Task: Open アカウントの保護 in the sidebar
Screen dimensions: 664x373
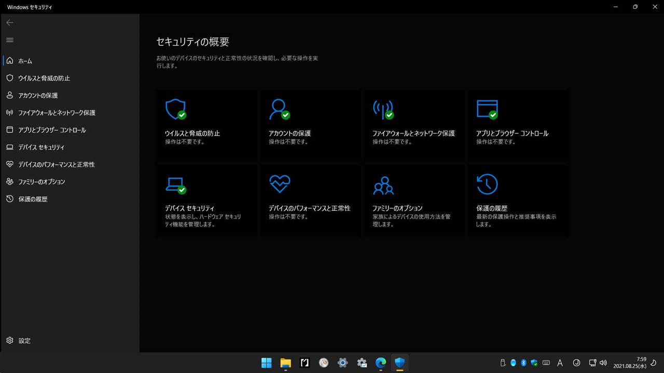Action: tap(70, 95)
